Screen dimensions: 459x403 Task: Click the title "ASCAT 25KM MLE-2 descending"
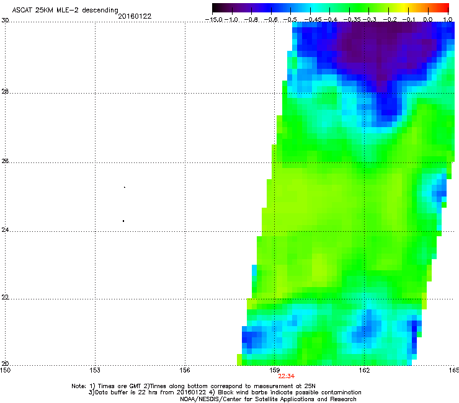pyautogui.click(x=65, y=10)
